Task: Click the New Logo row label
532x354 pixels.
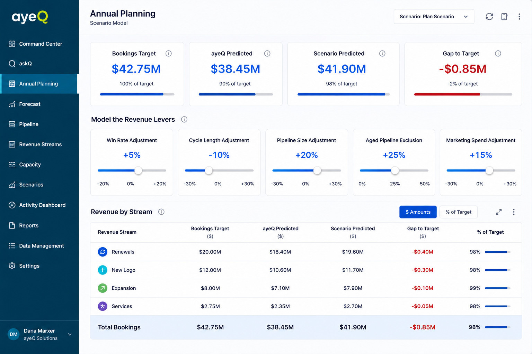Action: pos(124,270)
